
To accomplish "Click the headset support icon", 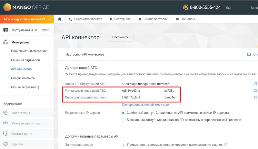I will (x=186, y=7).
